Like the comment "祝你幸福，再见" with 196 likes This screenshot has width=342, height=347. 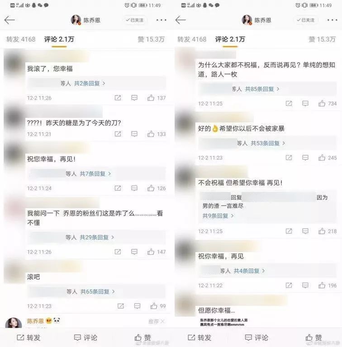[322, 285]
